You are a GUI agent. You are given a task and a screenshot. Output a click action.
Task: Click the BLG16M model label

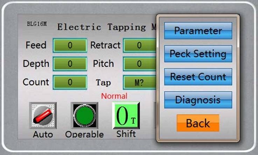[x=37, y=24]
